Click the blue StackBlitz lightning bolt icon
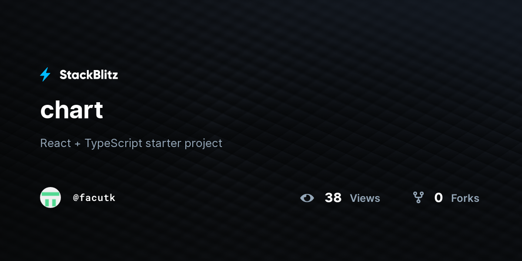The image size is (522, 261). [45, 75]
